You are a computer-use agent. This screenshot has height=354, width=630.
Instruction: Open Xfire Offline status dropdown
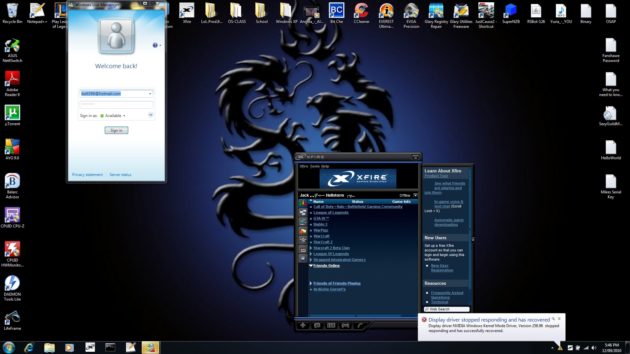[x=415, y=195]
